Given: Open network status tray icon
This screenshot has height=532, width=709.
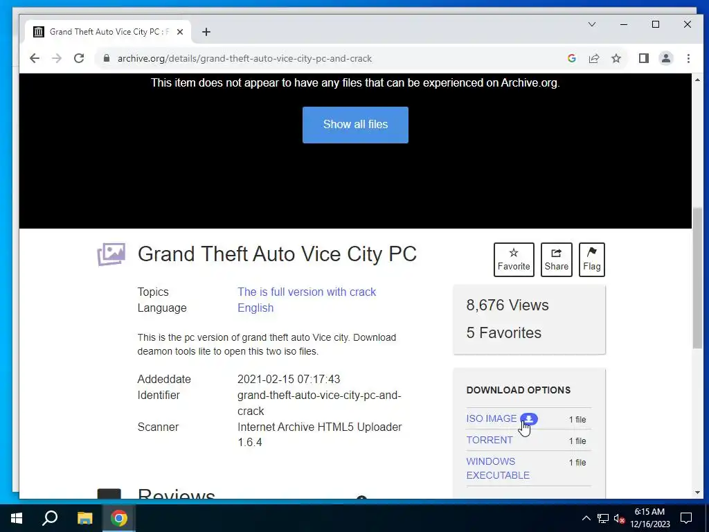Looking at the screenshot, I should click(603, 518).
